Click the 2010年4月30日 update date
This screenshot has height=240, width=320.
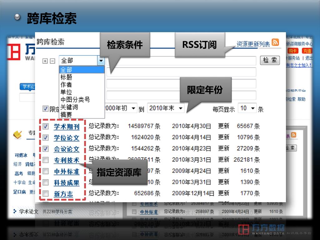(192, 126)
